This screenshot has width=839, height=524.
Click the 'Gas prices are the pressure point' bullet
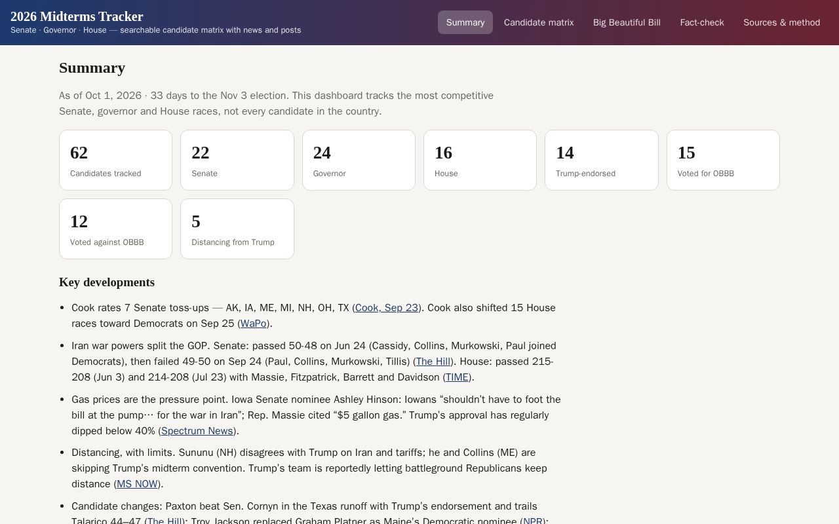coord(316,415)
